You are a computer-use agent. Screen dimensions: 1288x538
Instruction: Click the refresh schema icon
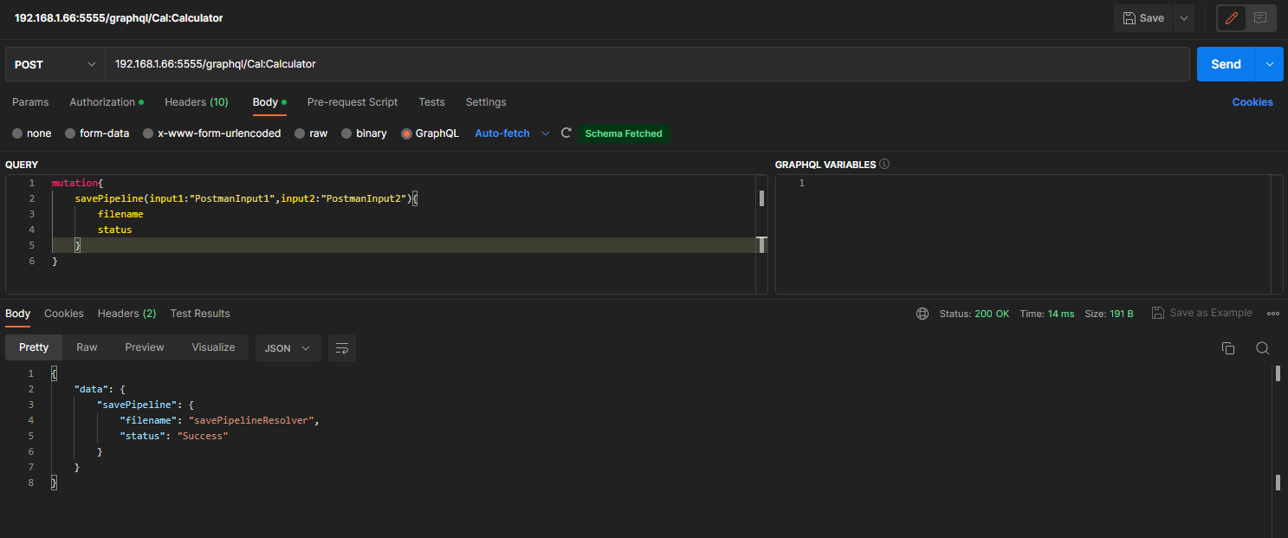click(566, 133)
